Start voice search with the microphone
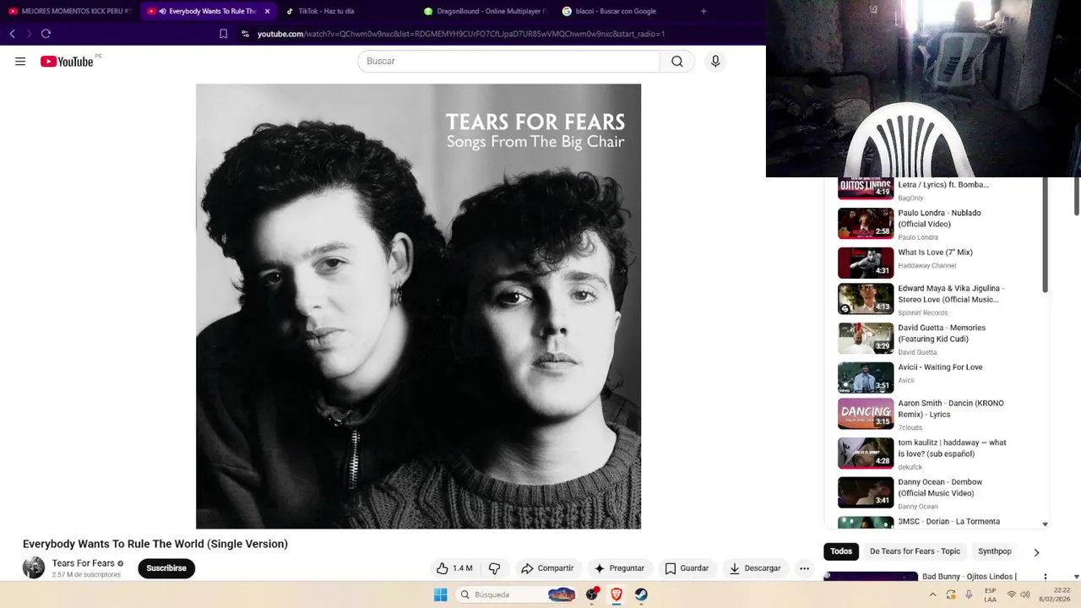1081x608 pixels. click(x=715, y=61)
